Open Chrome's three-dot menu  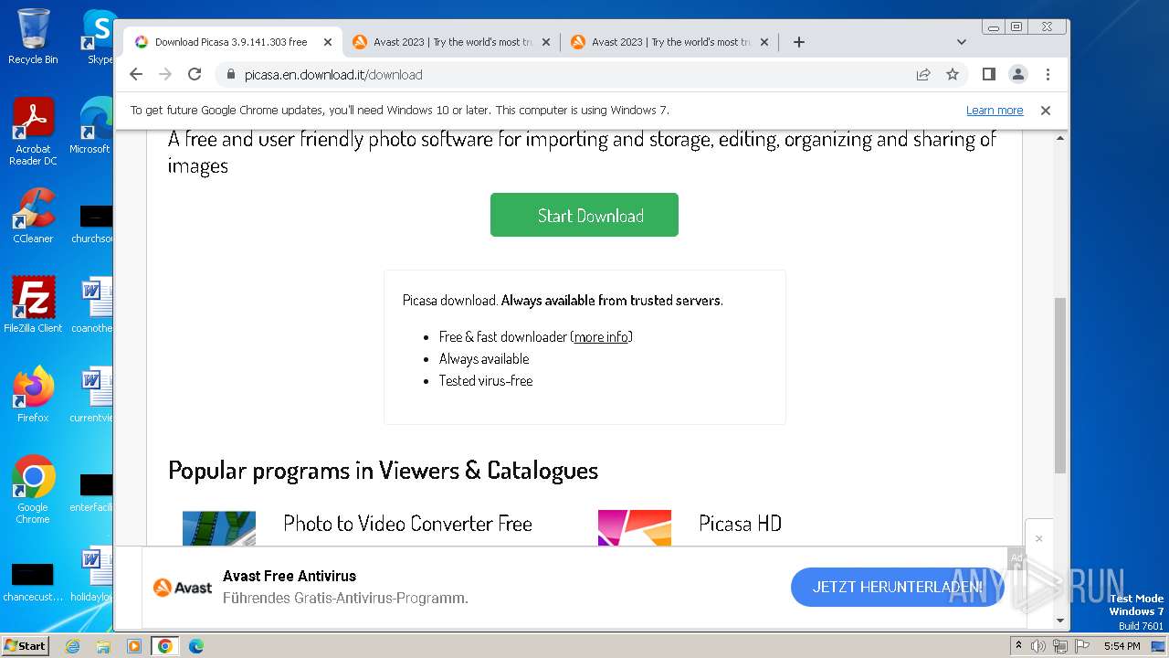click(1048, 74)
